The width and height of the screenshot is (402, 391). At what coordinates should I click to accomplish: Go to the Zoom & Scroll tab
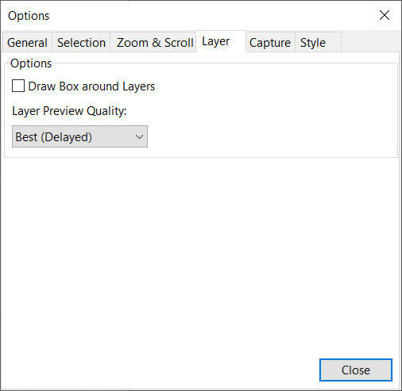[x=155, y=42]
